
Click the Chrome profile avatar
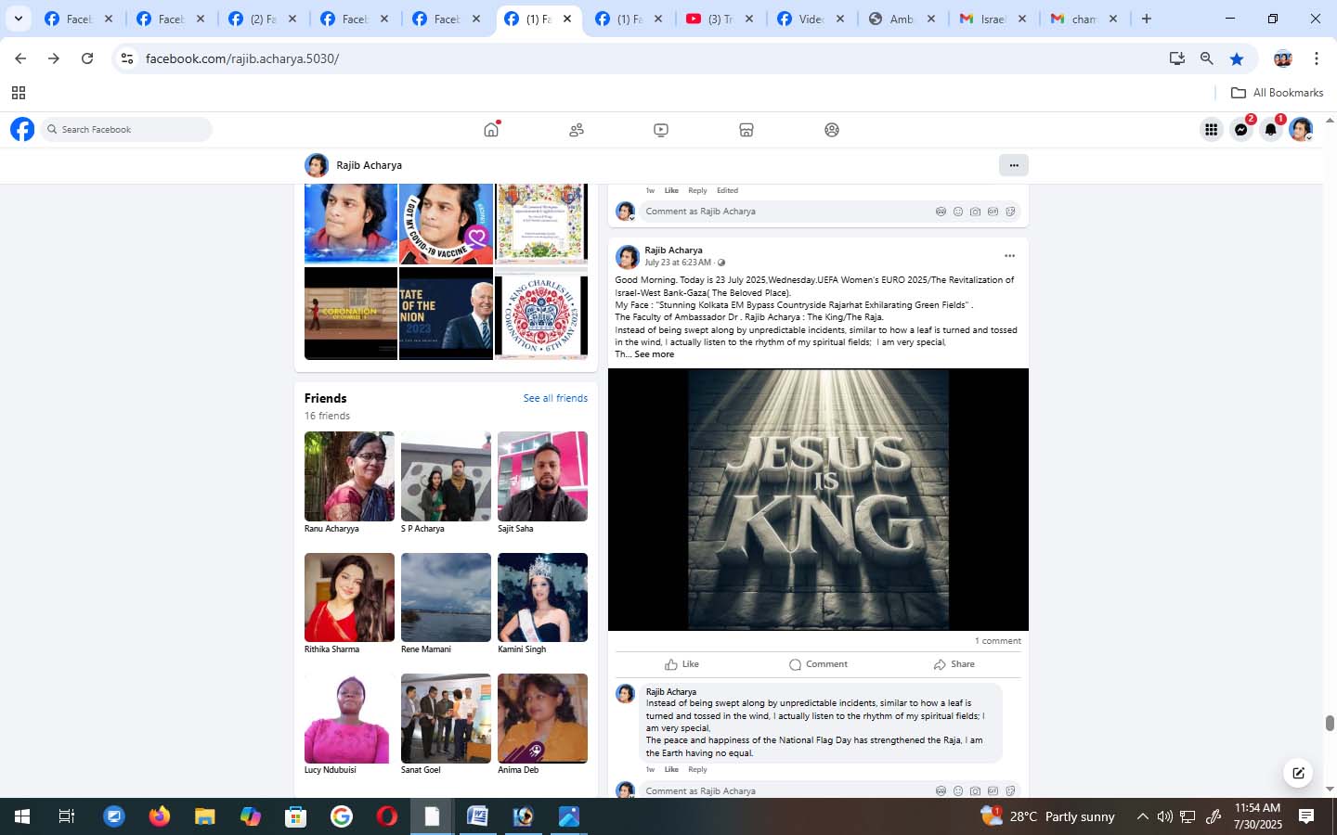(1283, 58)
